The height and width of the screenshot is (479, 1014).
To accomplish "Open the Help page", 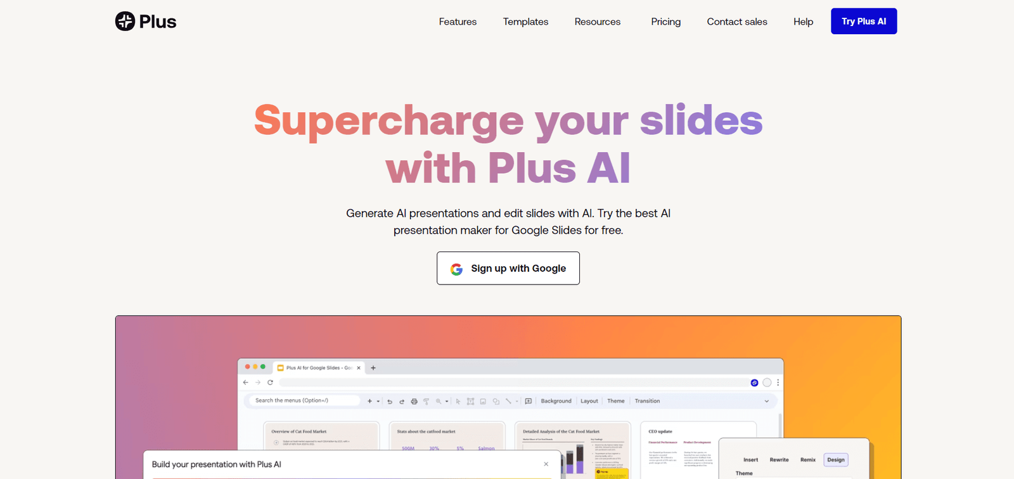I will 803,22.
